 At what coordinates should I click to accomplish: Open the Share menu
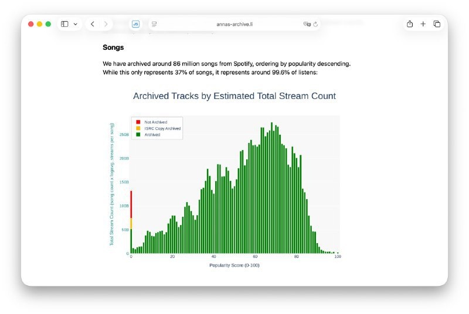(x=410, y=24)
